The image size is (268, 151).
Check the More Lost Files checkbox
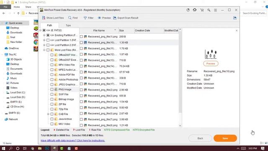[x=48, y=50]
